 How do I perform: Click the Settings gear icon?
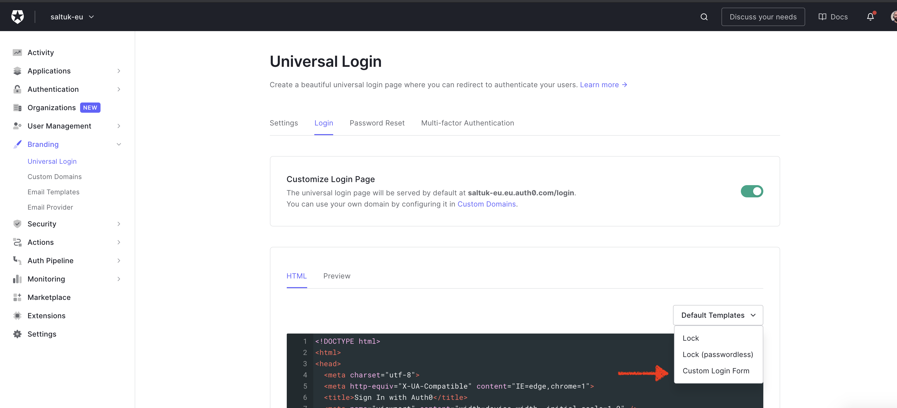tap(17, 334)
